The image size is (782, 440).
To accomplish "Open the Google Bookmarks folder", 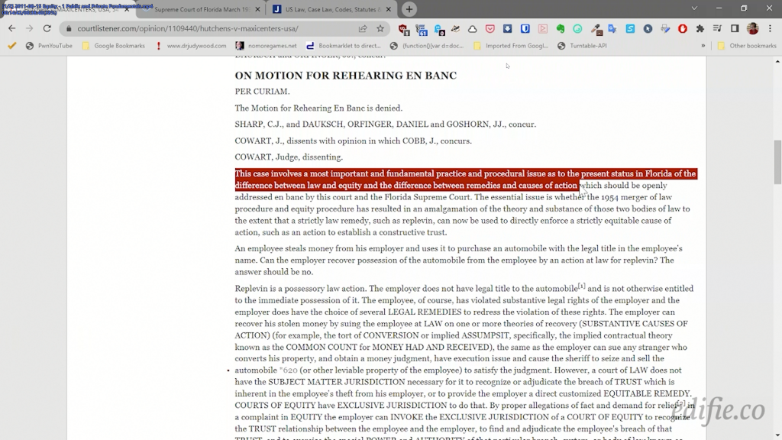I will tap(114, 45).
